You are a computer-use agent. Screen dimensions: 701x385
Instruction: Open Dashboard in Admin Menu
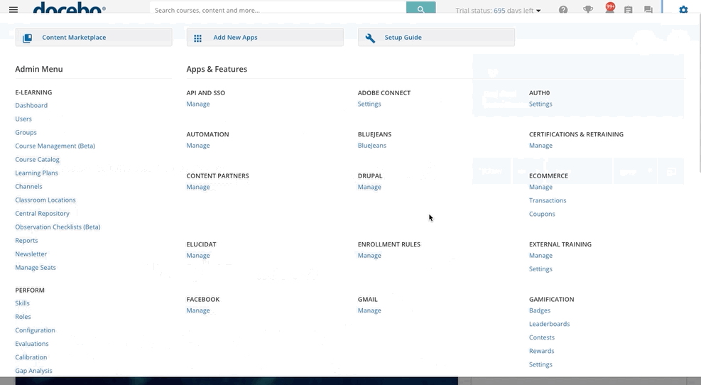click(x=31, y=106)
